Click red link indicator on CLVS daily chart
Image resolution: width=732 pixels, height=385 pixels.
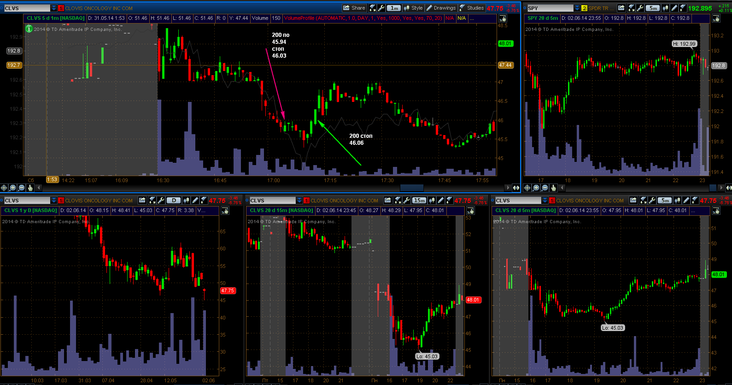coord(61,201)
